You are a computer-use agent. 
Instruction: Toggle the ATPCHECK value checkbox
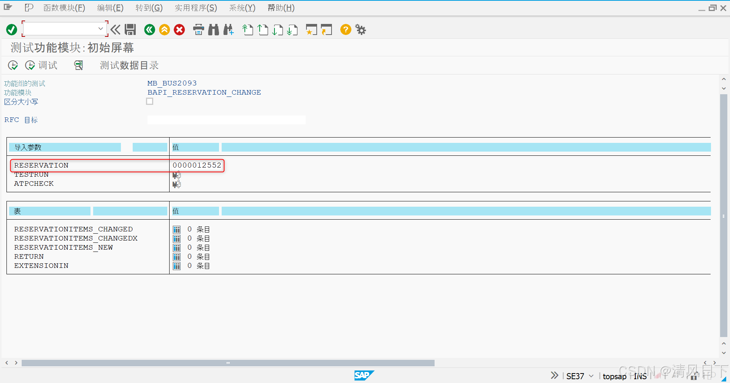coord(176,184)
